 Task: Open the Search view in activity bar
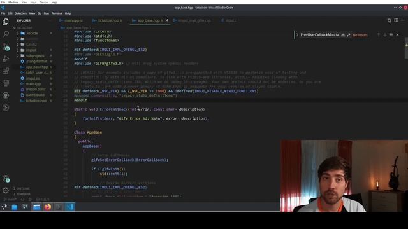(6, 34)
